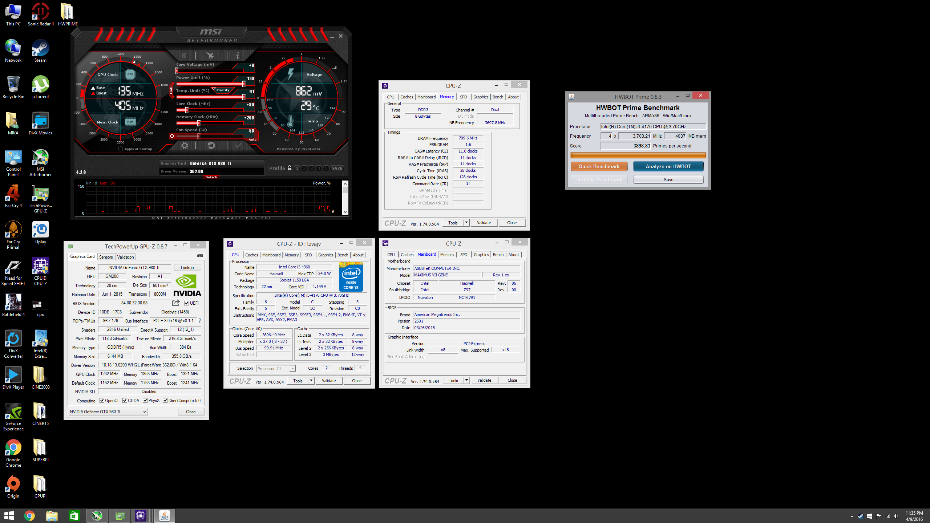Click the Afterburner profile SAVE button
The height and width of the screenshot is (523, 930).
[x=337, y=168]
